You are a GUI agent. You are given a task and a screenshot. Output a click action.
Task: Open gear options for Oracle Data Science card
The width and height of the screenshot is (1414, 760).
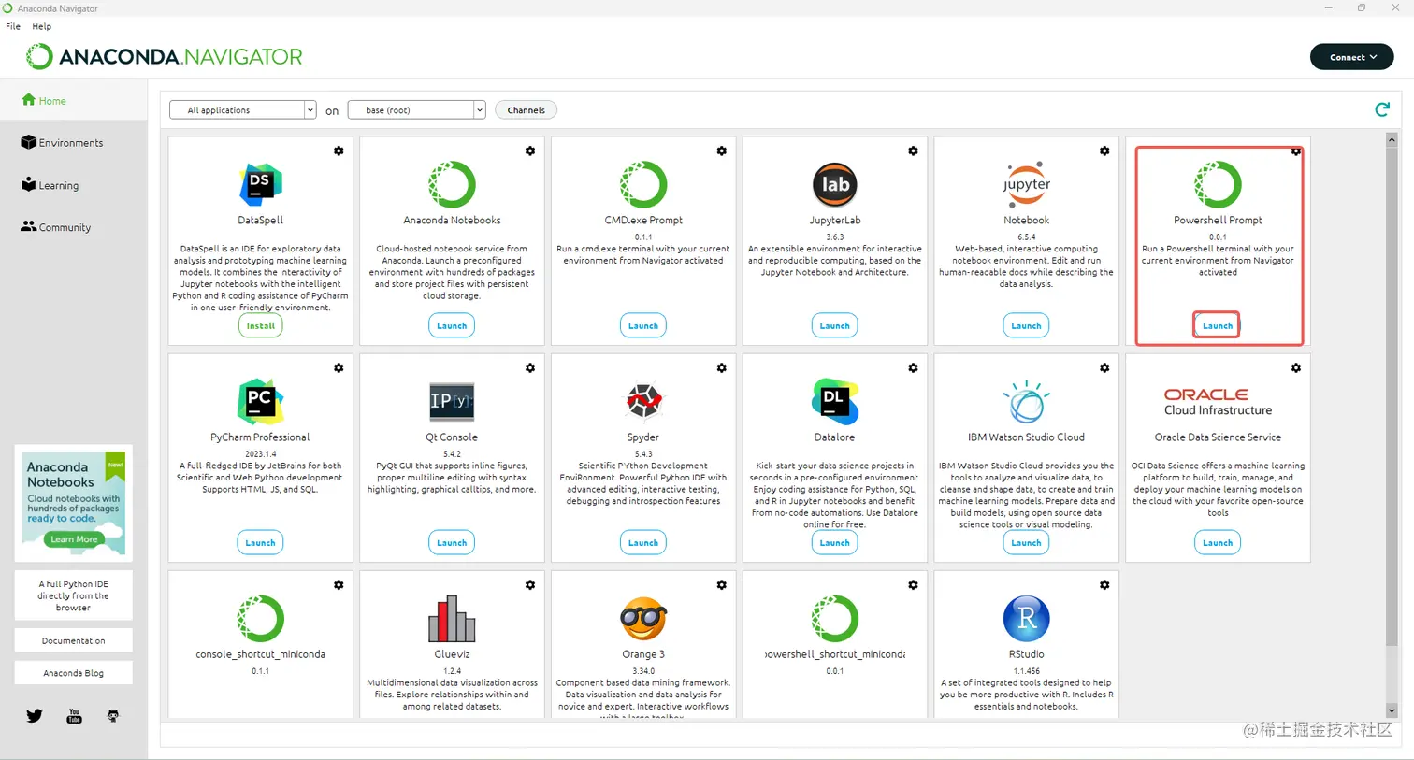pos(1296,367)
